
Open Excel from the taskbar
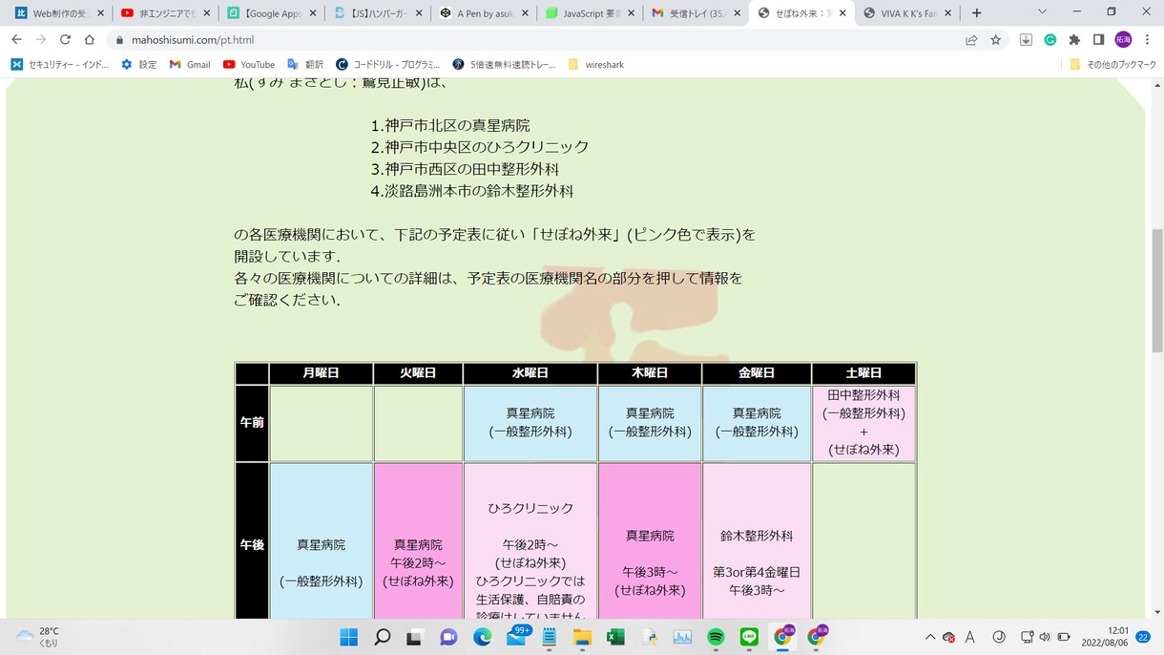[x=615, y=637]
